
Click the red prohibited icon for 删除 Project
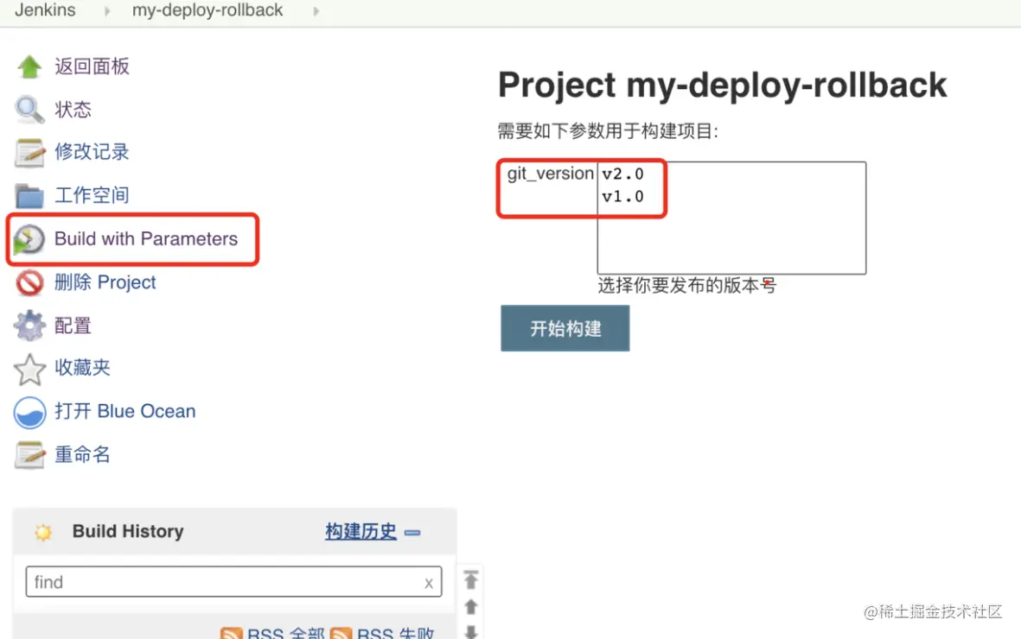[x=29, y=283]
